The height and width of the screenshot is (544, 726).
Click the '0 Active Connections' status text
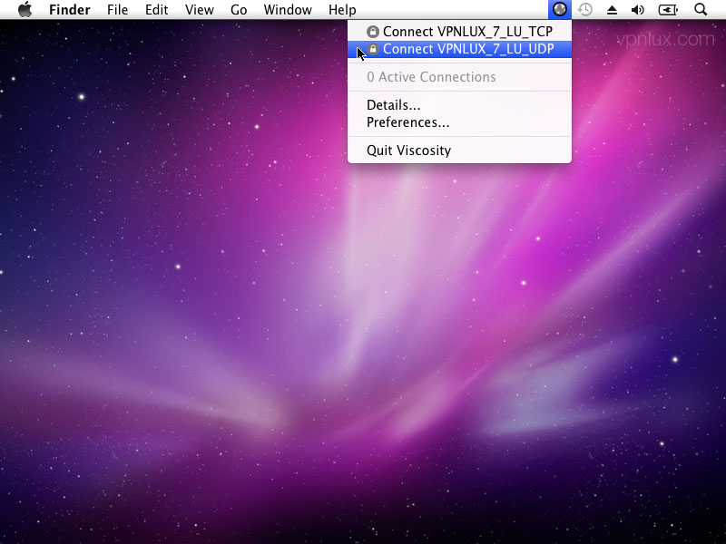tap(431, 77)
